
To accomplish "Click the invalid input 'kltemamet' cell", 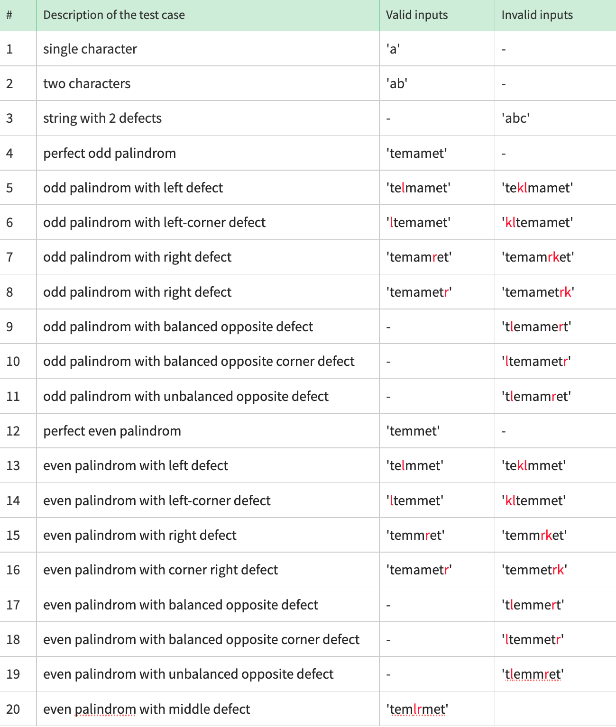I will tap(555, 222).
